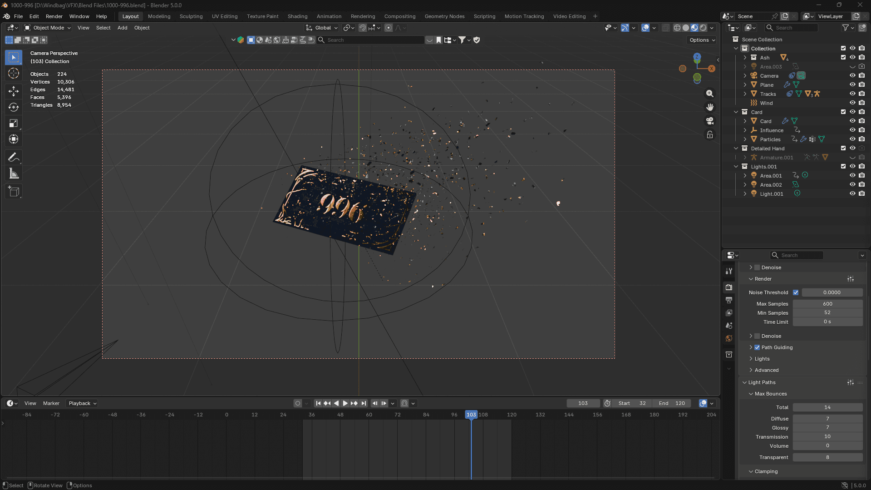Select the Rotate tool

[x=14, y=107]
